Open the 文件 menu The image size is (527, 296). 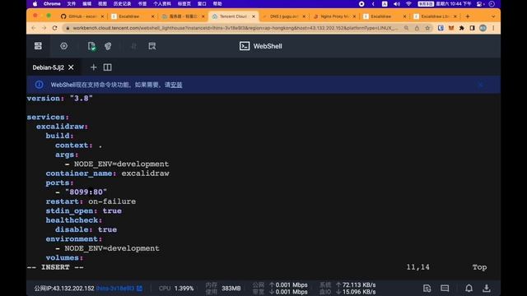(x=72, y=3)
